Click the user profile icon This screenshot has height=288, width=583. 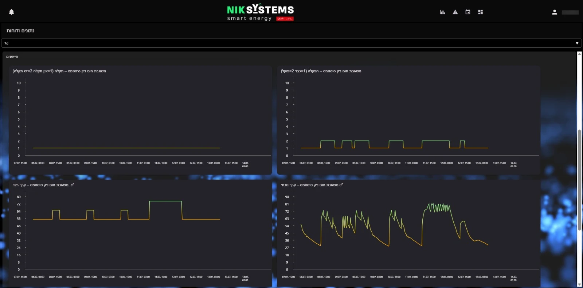click(554, 12)
